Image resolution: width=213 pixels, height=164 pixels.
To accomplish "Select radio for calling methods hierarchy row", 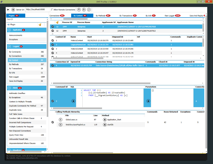I will 52,122.
